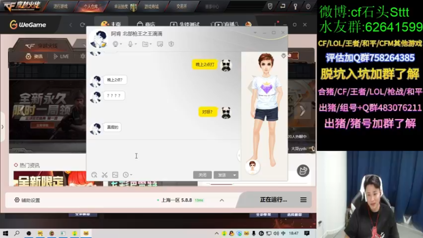
Task: Click the 正在运行... button
Action: coord(273,200)
